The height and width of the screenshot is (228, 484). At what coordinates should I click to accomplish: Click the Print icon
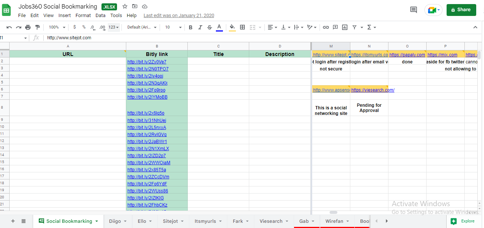(x=28, y=27)
